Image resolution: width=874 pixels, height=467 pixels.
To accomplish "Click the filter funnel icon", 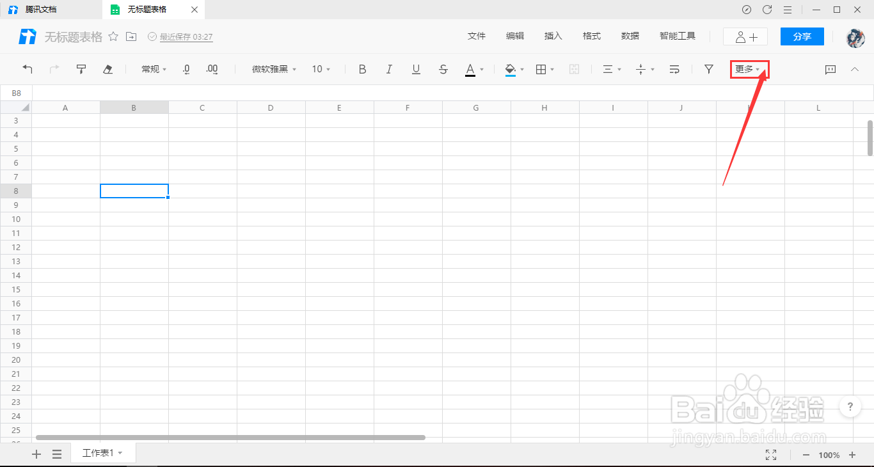I will pyautogui.click(x=709, y=69).
